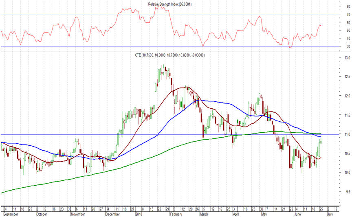This screenshot has width=352, height=217.
Task: Click date label 22 in January 2018
Action: click(x=159, y=209)
